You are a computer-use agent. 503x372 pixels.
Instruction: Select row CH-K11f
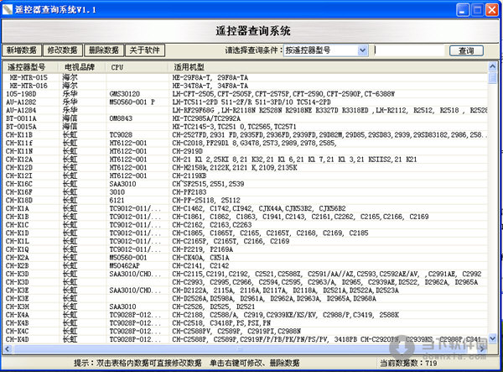(x=245, y=143)
